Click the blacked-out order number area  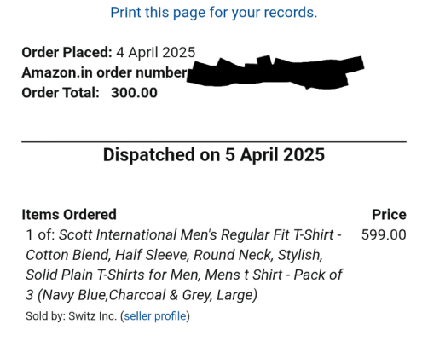click(275, 72)
